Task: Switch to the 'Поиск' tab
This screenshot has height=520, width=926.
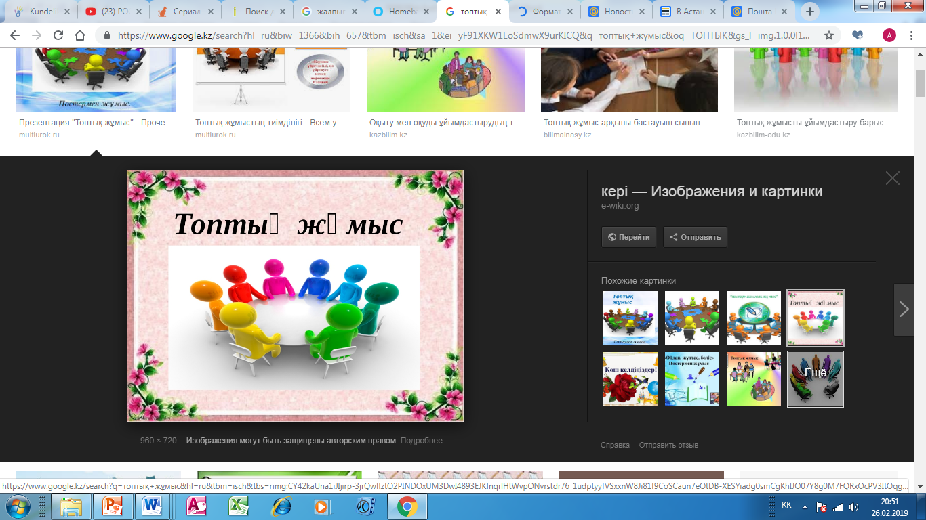Action: pyautogui.click(x=258, y=12)
